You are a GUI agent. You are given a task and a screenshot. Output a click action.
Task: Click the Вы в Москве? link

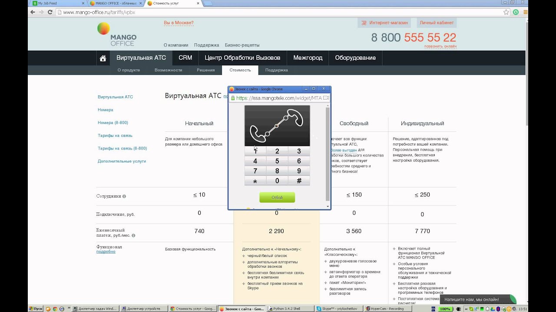(x=179, y=23)
